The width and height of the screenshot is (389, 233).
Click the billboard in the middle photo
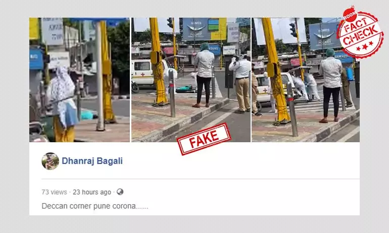coord(205,29)
